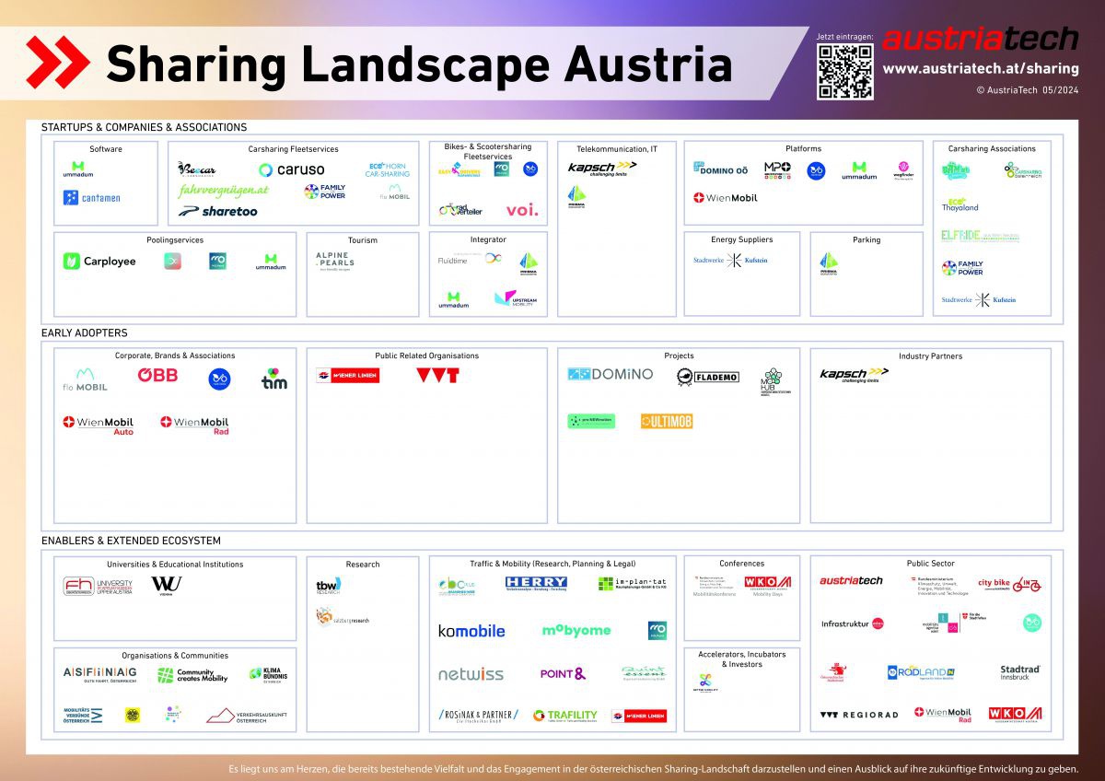1105x781 pixels.
Task: Click the Klimabündnis logo
Action: click(x=269, y=676)
